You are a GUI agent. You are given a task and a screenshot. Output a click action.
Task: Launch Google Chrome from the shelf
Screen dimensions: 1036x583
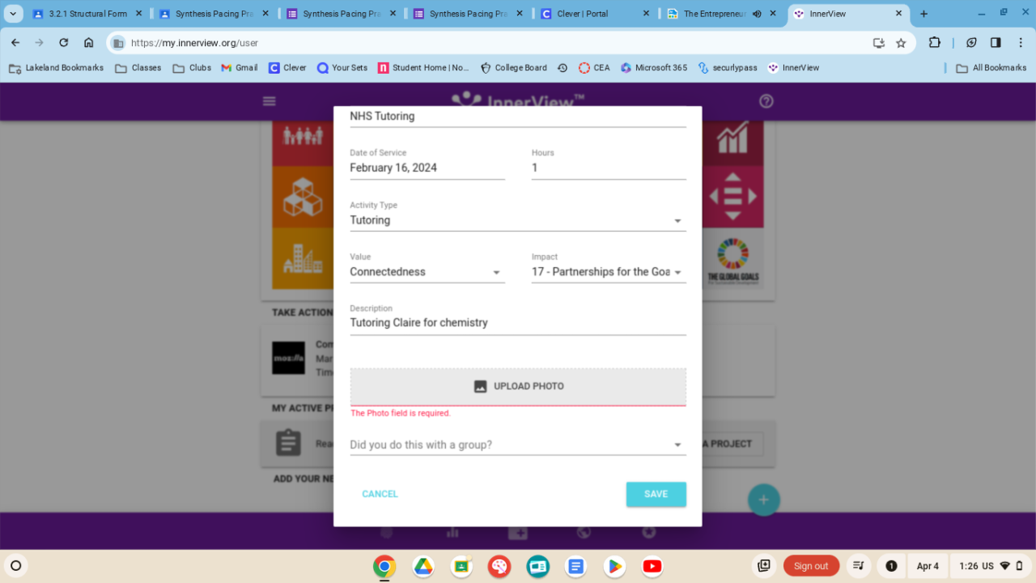(x=384, y=566)
